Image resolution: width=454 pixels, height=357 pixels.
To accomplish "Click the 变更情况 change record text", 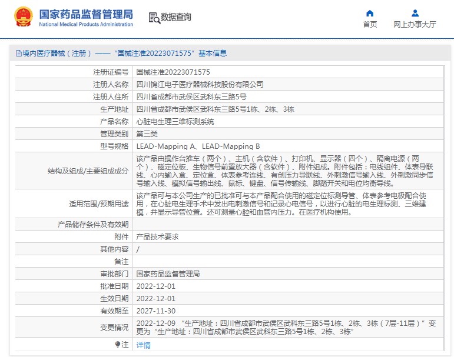I will [286, 327].
